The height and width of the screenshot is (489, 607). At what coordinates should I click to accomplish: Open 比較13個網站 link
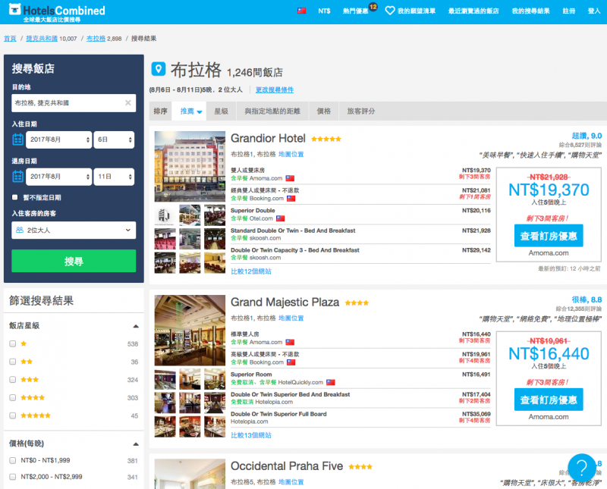[x=251, y=436]
